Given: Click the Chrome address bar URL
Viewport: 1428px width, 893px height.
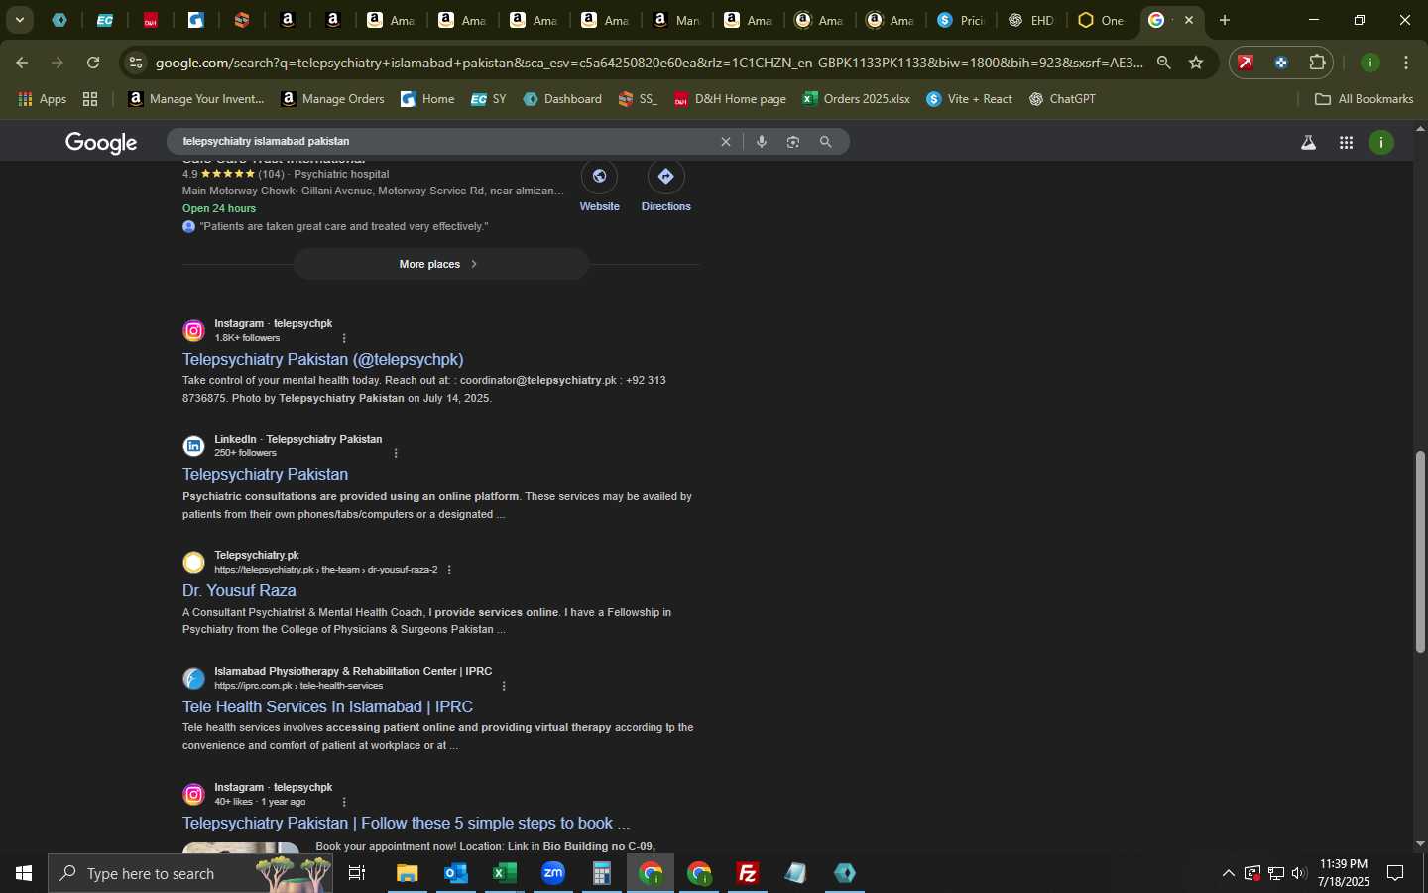Looking at the screenshot, I should click(650, 63).
